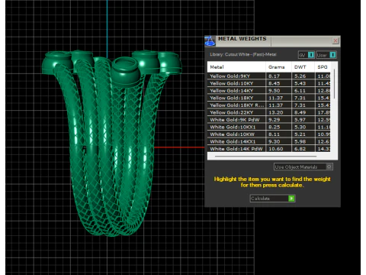
Task: Sort by the Metal column header
Action: (236, 67)
